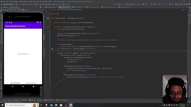Expand the collapsed import block
This screenshot has height=107, width=191.
58,14
